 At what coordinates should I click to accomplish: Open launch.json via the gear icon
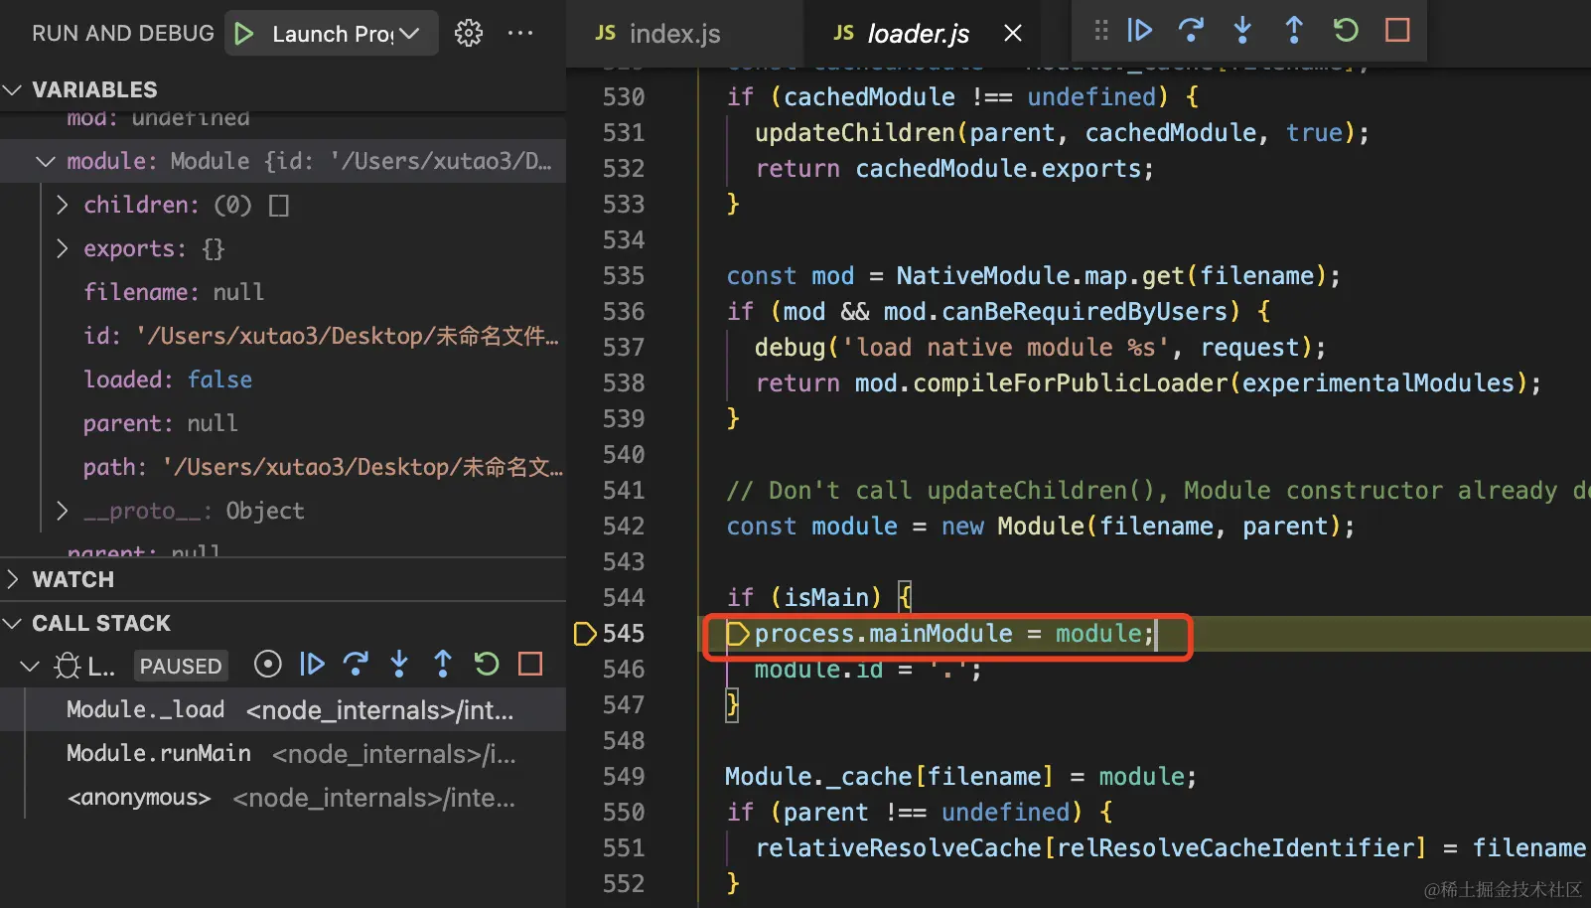pos(469,33)
